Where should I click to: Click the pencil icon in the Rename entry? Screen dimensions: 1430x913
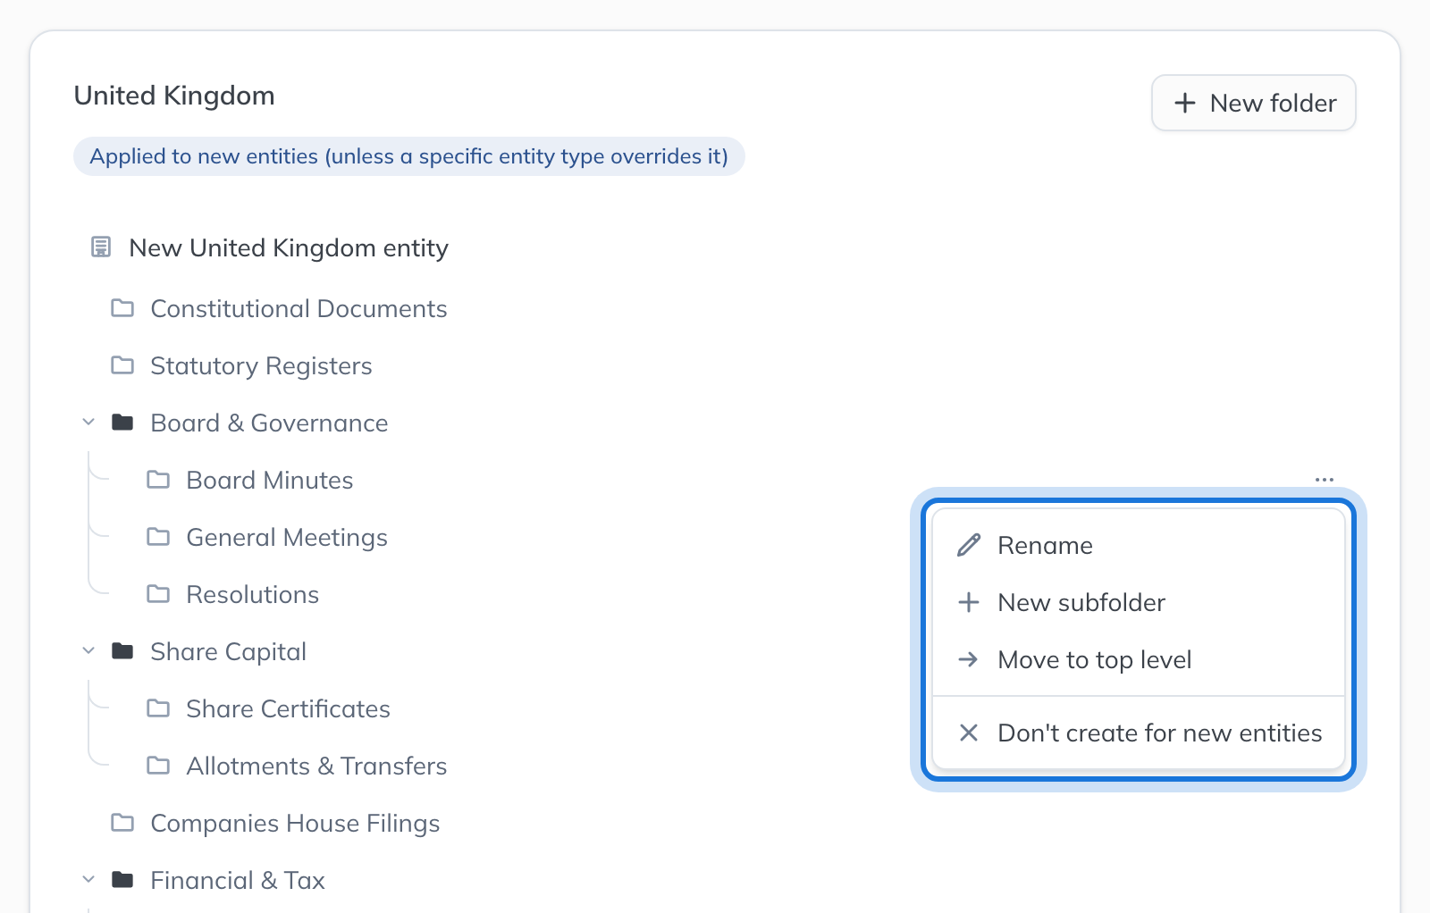969,545
